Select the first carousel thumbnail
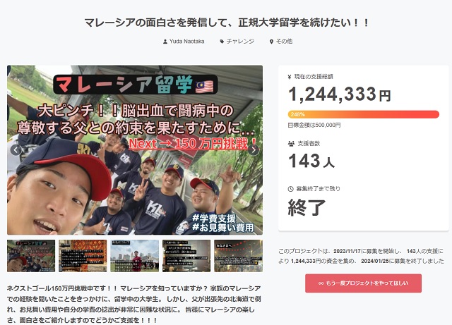 [x=31, y=256]
